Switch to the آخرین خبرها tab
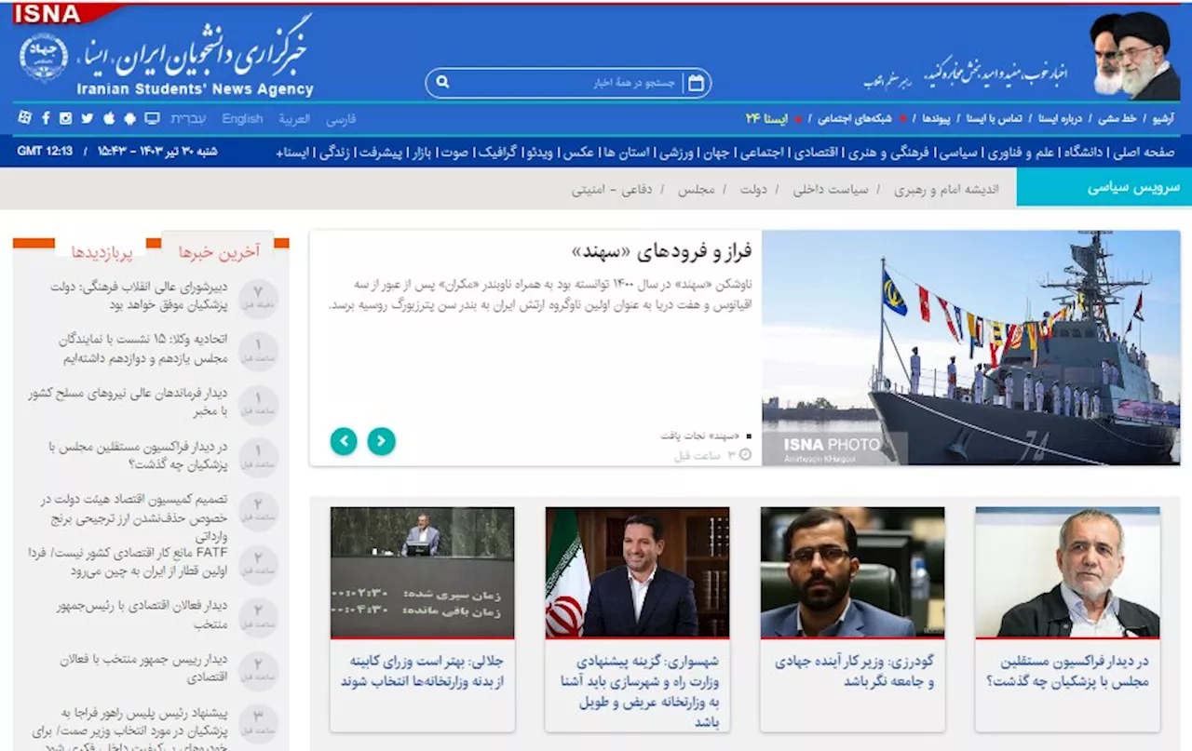The height and width of the screenshot is (751, 1192). coord(219,251)
